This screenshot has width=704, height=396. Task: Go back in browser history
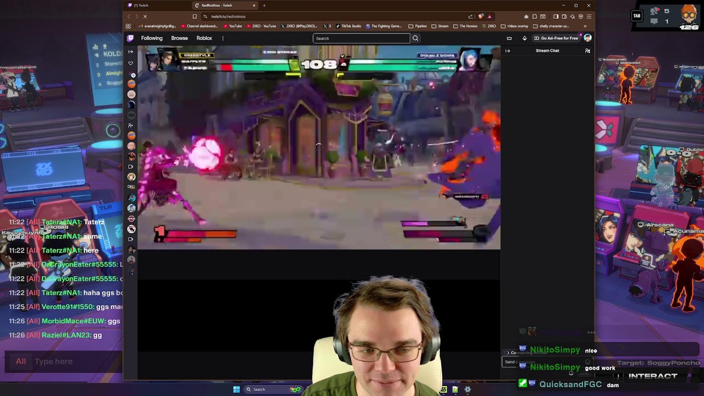point(129,16)
